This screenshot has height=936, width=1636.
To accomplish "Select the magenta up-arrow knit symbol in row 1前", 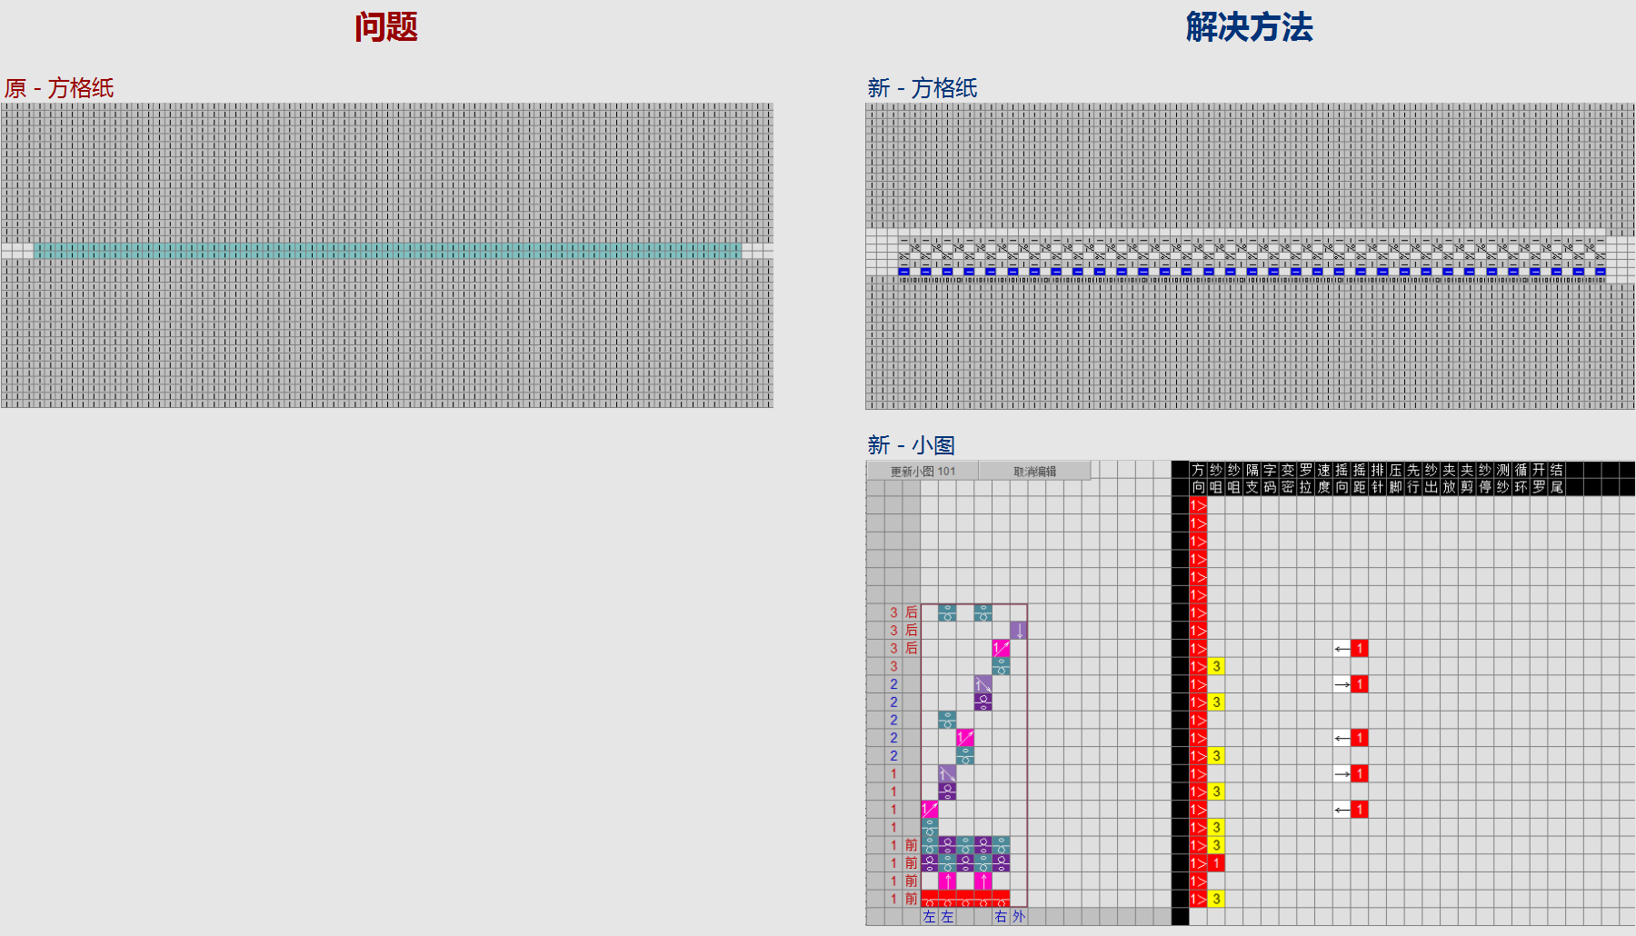I will 948,879.
